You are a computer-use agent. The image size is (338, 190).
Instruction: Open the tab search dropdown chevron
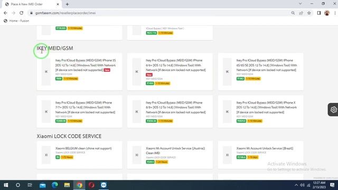tap(301, 4)
